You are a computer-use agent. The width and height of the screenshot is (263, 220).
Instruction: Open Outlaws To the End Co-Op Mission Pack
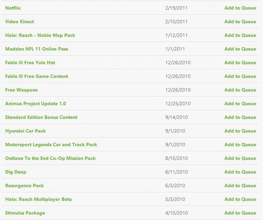(x=51, y=158)
